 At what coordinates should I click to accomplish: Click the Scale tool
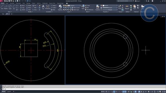pyautogui.click(x=29, y=10)
